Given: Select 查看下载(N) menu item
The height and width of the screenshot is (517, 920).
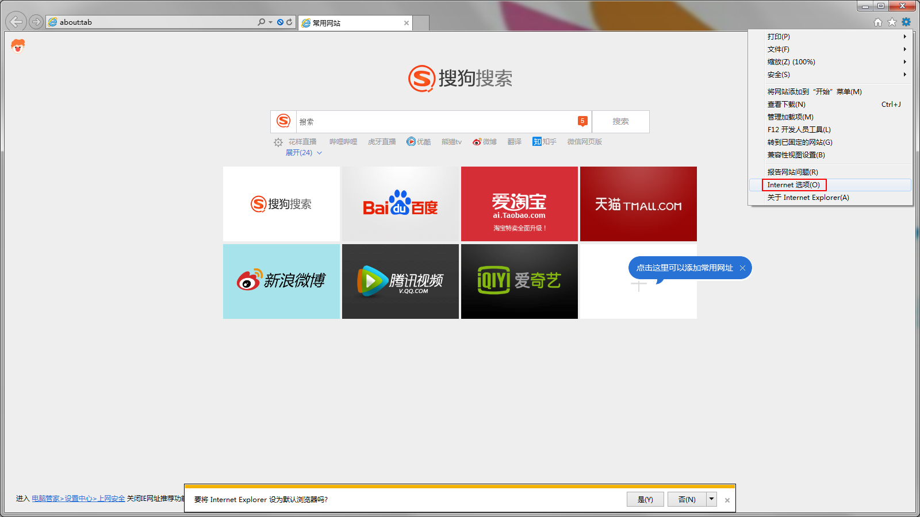Looking at the screenshot, I should click(x=831, y=104).
